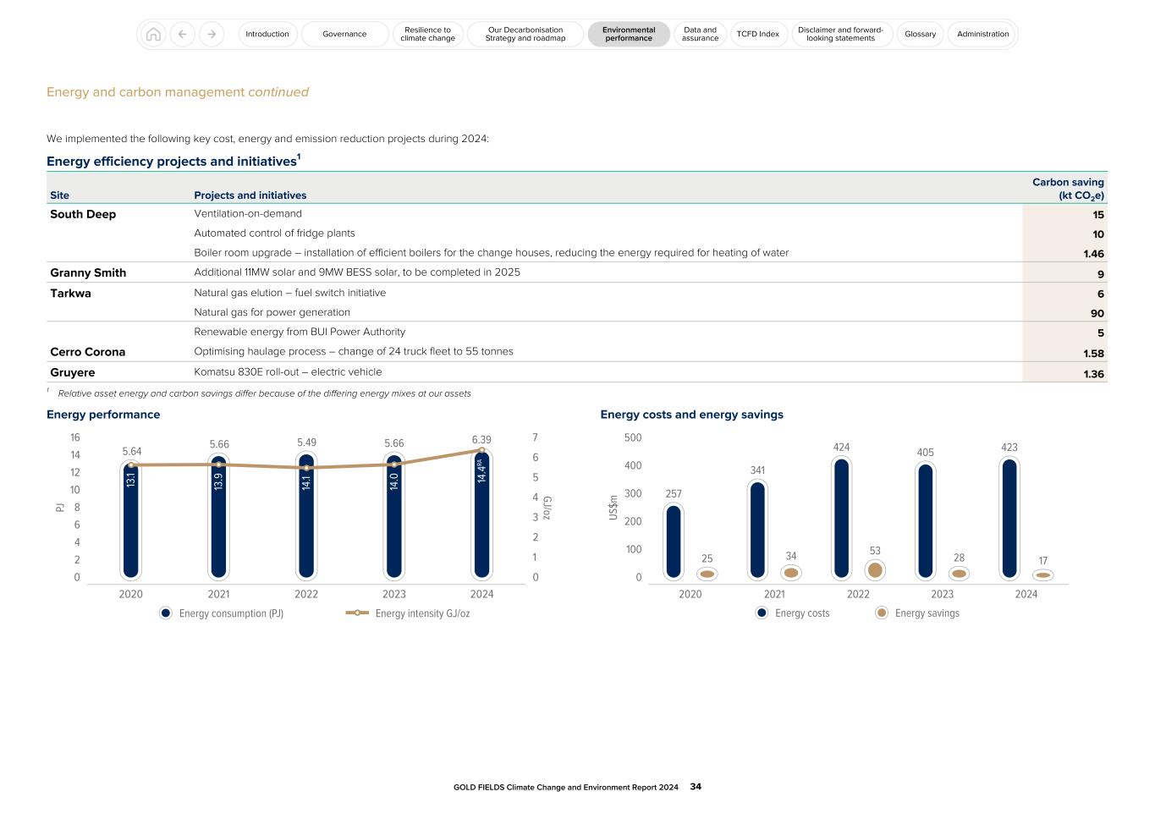This screenshot has height=819, width=1155.
Task: Go to the TCFD Index section
Action: click(758, 34)
